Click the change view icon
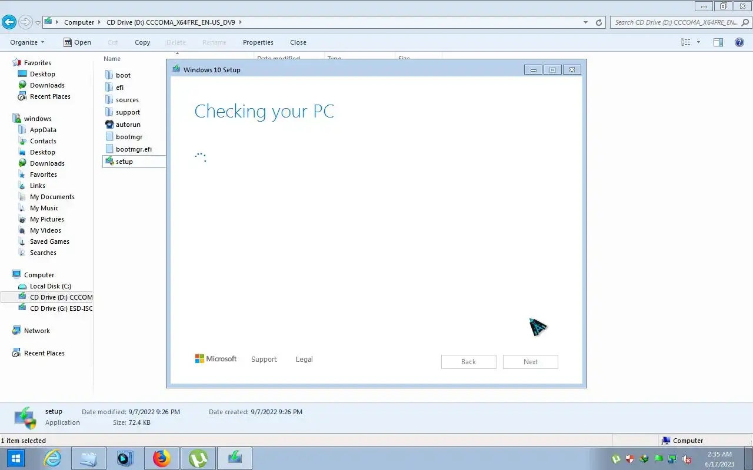Viewport: 753px width, 470px height. [x=685, y=42]
